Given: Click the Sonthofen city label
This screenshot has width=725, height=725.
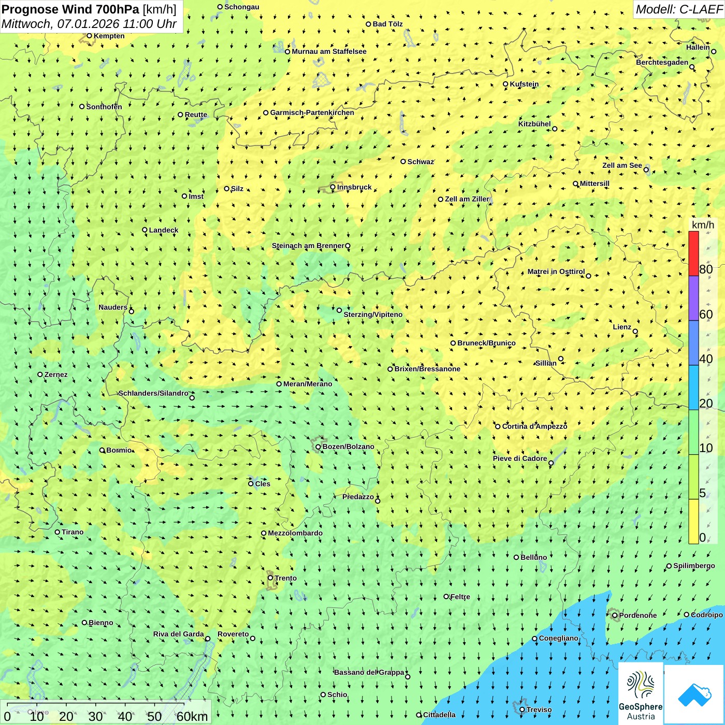Looking at the screenshot, I should pyautogui.click(x=104, y=107).
